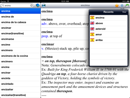Screen dimensions: 130x98
Task: Open the 'encimar' list entry
Action: pyautogui.click(x=20, y=28)
